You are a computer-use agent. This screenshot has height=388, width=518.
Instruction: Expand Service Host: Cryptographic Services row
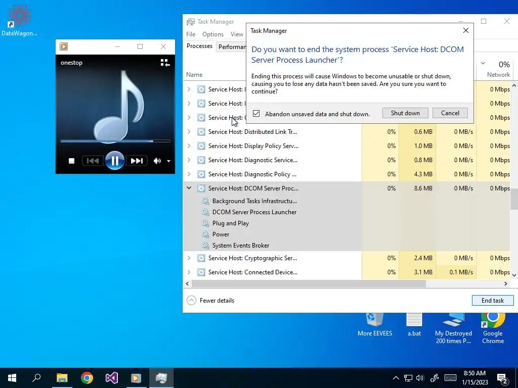tap(189, 258)
